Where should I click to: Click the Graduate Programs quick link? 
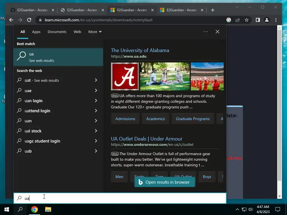[193, 119]
